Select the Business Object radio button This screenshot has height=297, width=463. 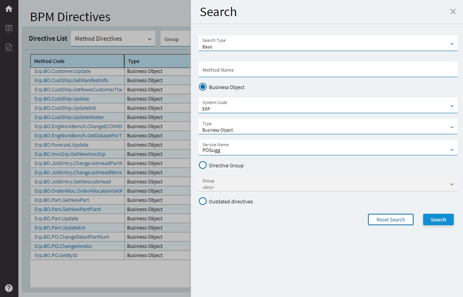click(x=203, y=87)
